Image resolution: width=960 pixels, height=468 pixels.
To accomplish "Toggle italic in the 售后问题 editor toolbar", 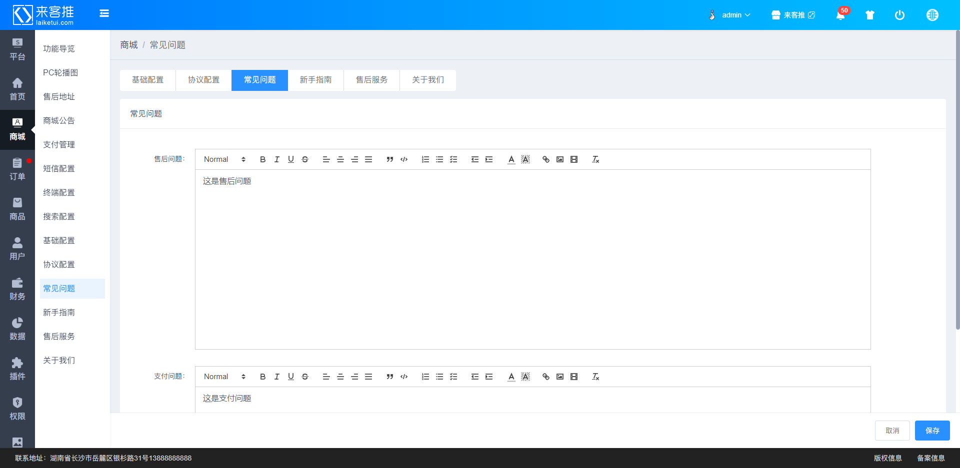I will tap(276, 159).
